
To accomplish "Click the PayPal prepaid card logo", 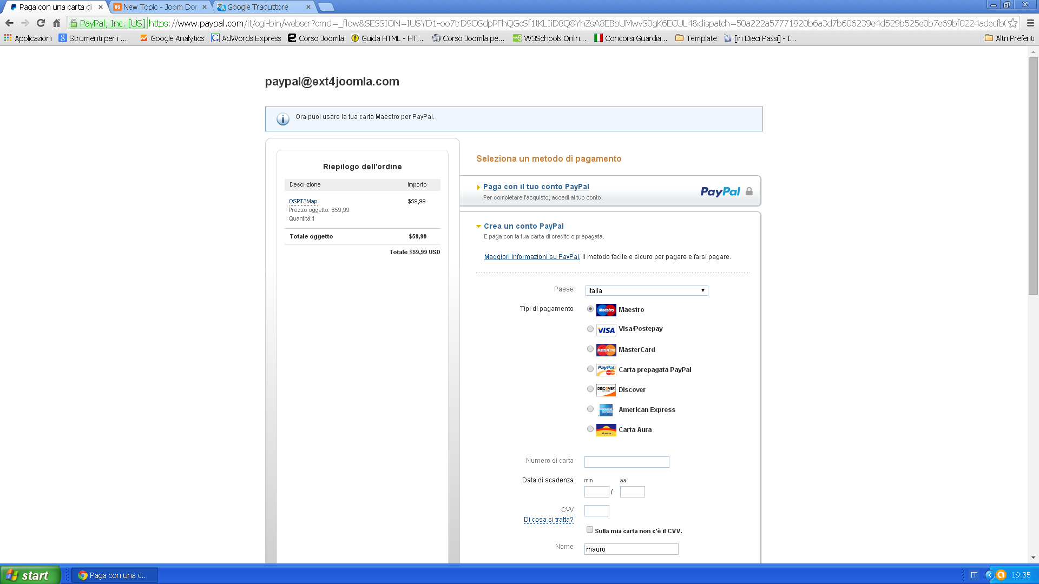I will [606, 370].
